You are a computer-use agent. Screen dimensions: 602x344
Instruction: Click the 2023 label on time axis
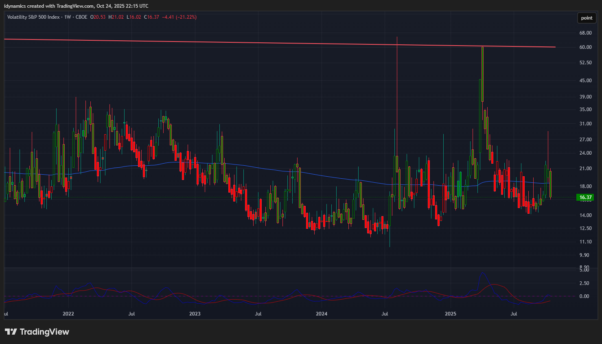point(195,314)
